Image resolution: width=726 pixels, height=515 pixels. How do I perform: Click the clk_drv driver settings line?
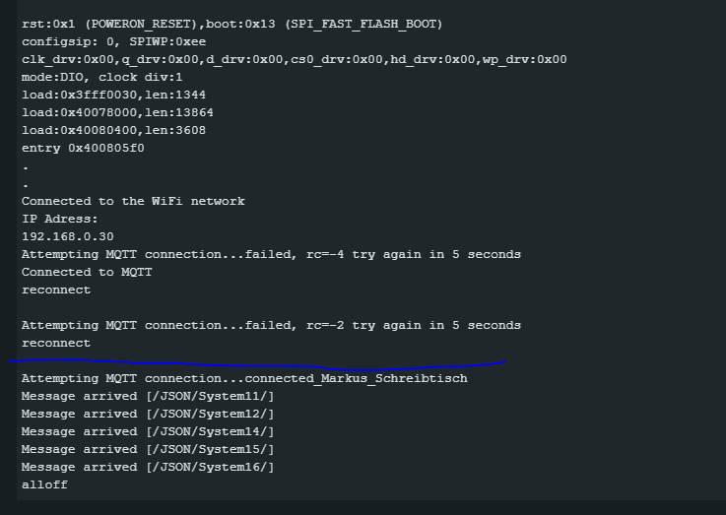294,59
